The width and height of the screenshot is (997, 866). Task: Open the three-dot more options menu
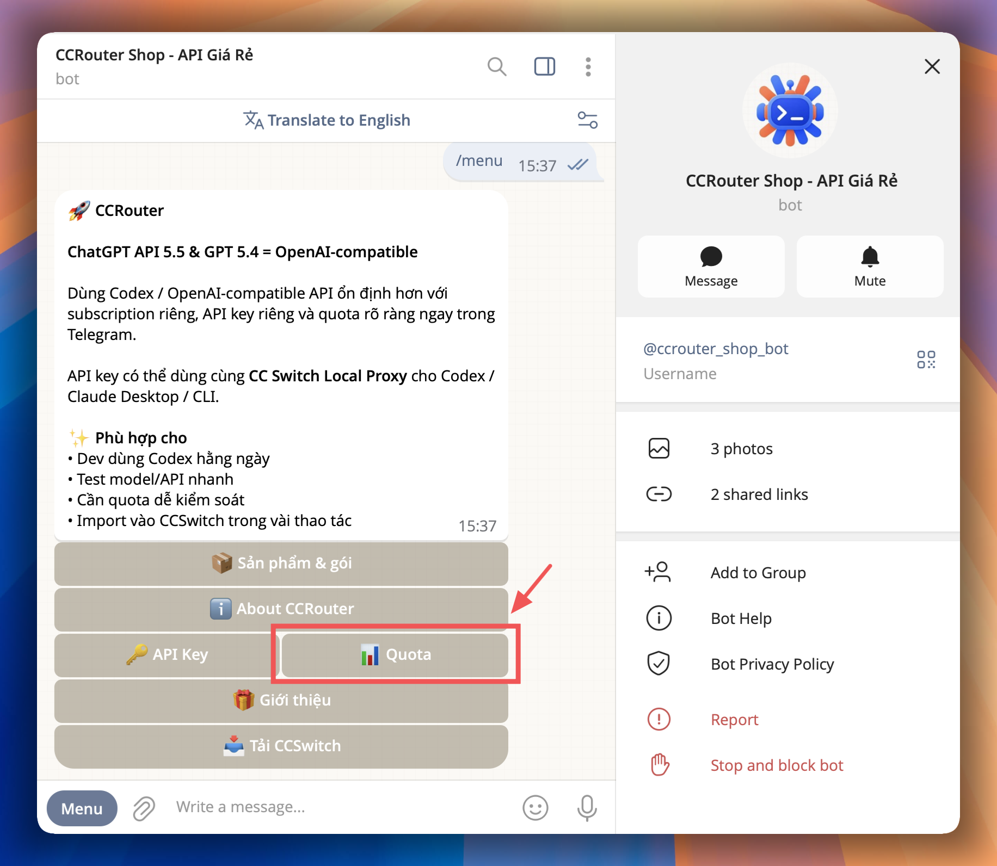point(588,66)
